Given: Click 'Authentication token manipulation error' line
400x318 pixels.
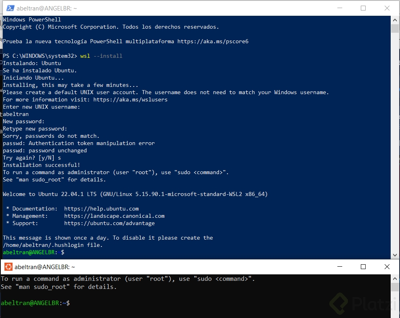Looking at the screenshot, I should click(79, 143).
